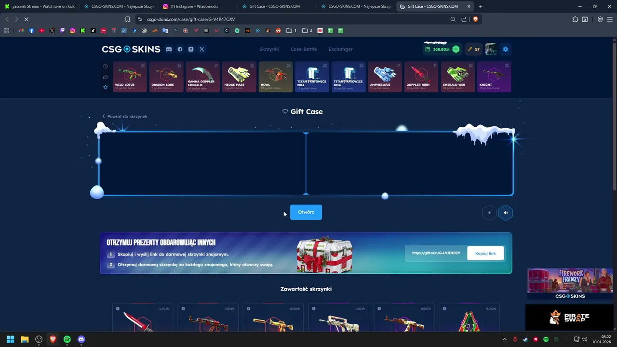
Task: Show hidden system tray icons
Action: [x=505, y=339]
